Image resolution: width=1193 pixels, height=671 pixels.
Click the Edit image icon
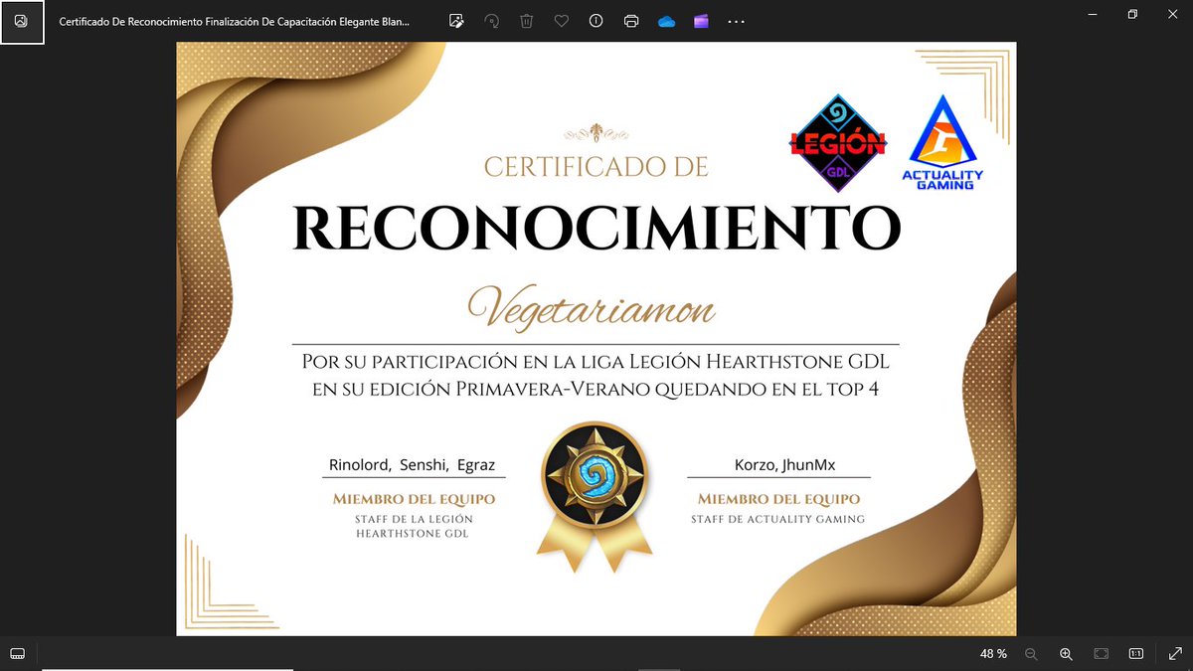[456, 21]
